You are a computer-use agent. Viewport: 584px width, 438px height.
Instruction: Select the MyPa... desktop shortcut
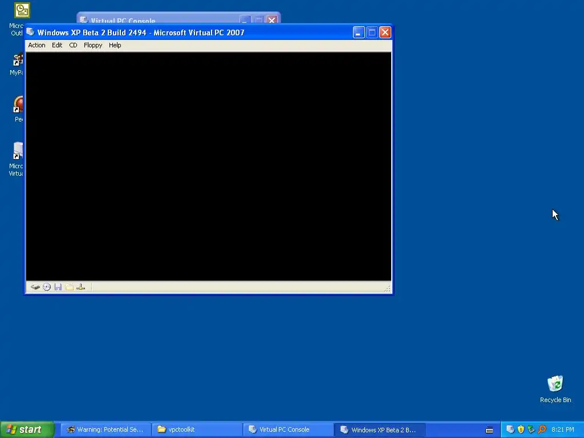pyautogui.click(x=17, y=64)
